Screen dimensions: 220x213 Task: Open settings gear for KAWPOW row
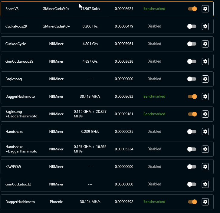[205, 166]
